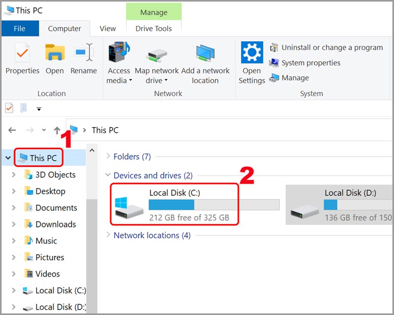This screenshot has height=315, width=394.
Task: Open the Drive Tools tab
Action: tap(154, 29)
